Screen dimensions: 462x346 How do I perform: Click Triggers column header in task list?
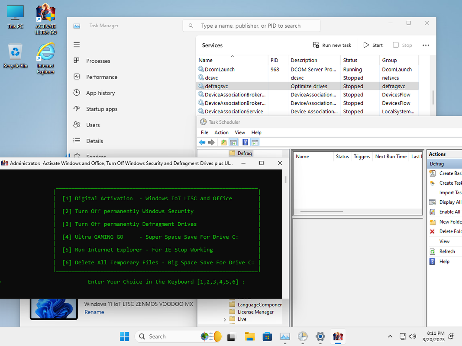(x=362, y=157)
